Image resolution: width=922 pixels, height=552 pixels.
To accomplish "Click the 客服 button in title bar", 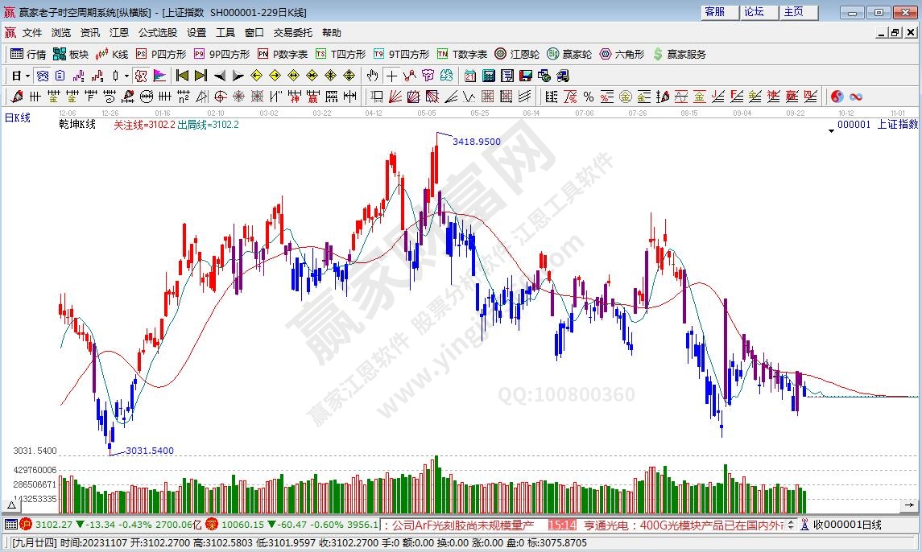I will [714, 12].
